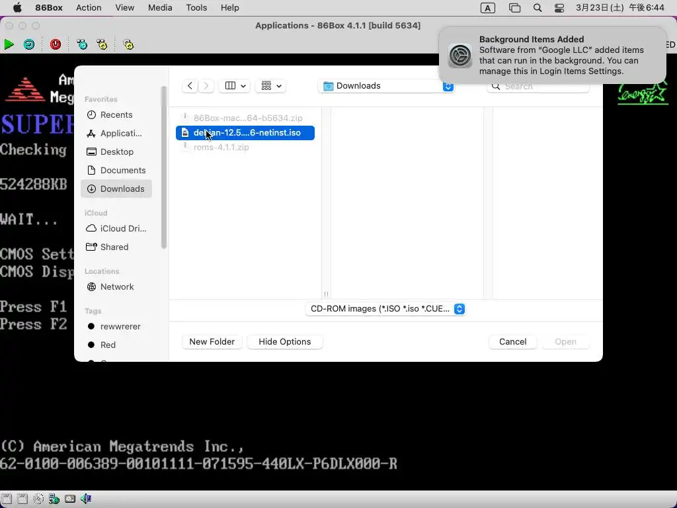Click the sidebar vertical scrollbar
This screenshot has height=508, width=677.
pos(164,167)
